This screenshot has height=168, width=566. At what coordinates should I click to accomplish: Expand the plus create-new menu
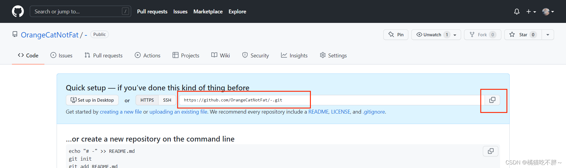point(531,11)
